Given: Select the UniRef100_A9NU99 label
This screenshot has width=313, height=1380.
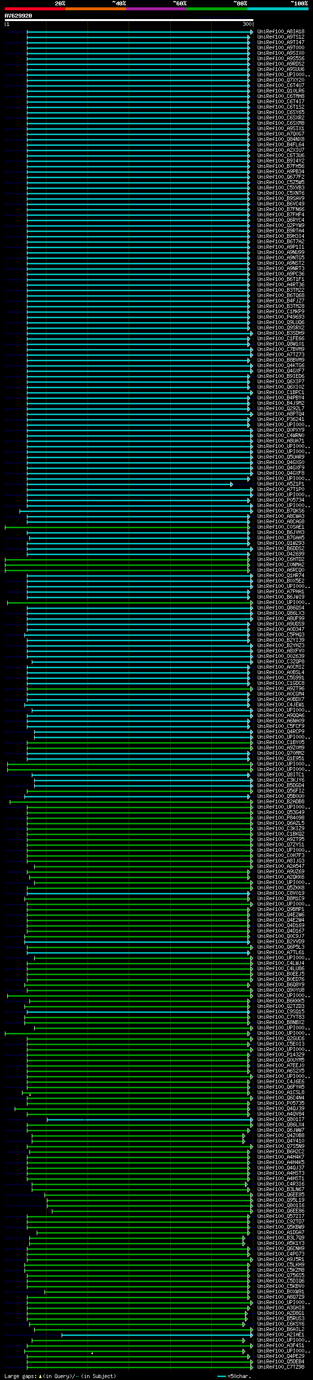Looking at the screenshot, I should [281, 252].
